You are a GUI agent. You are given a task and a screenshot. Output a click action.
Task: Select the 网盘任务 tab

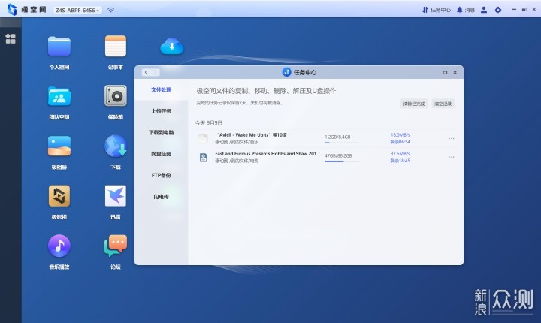[161, 154]
